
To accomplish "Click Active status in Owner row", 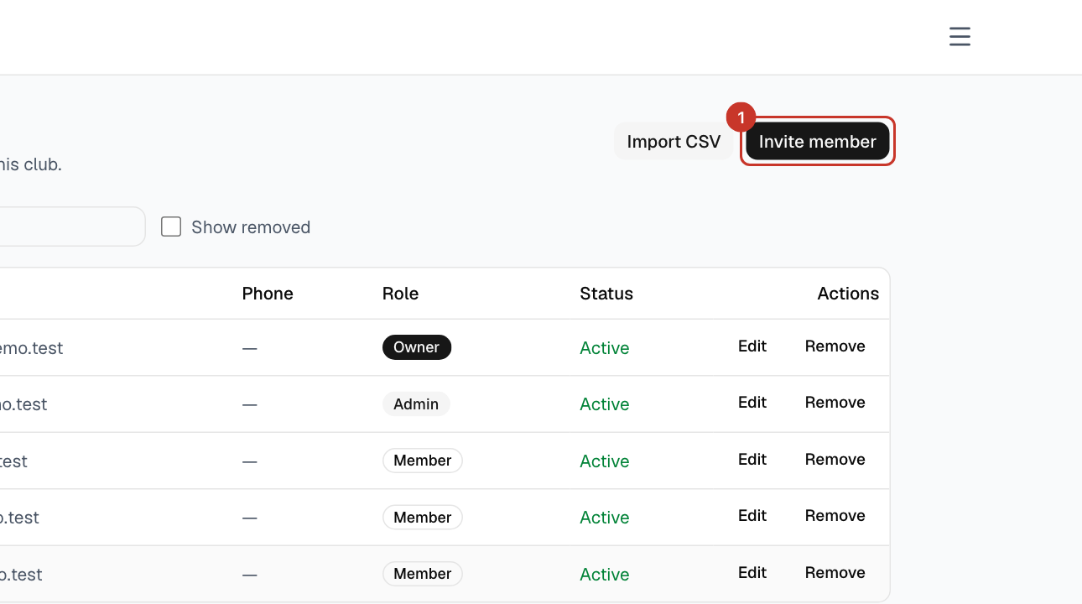I will click(x=605, y=348).
